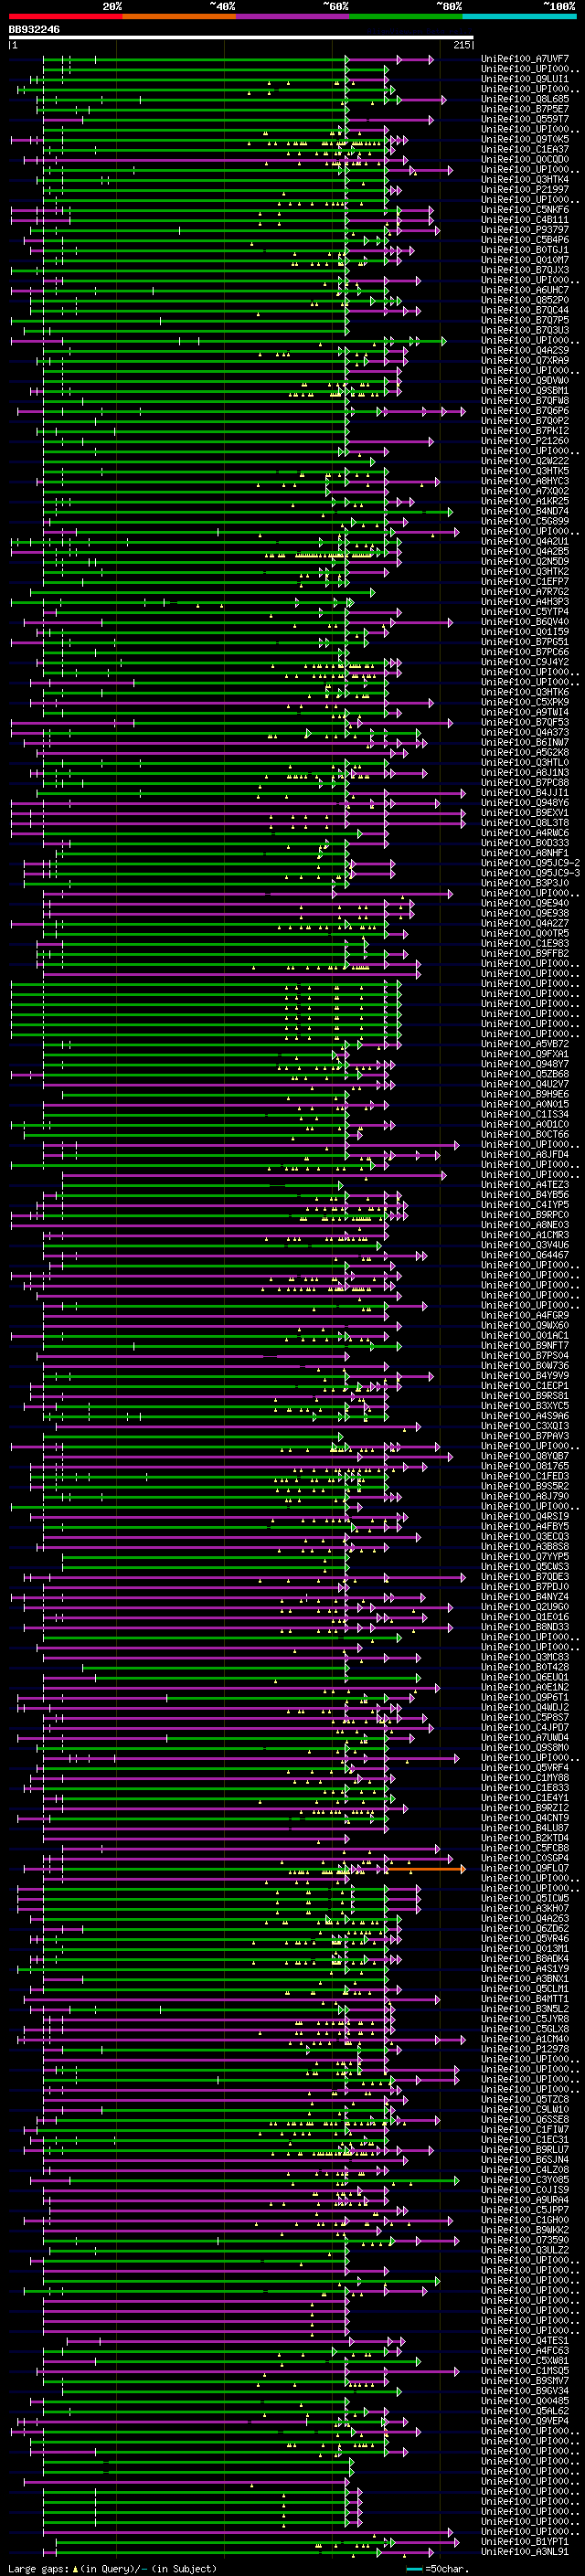
Task: Select row 'UniRef100_Q7XRA9'
Action: [x=525, y=360]
